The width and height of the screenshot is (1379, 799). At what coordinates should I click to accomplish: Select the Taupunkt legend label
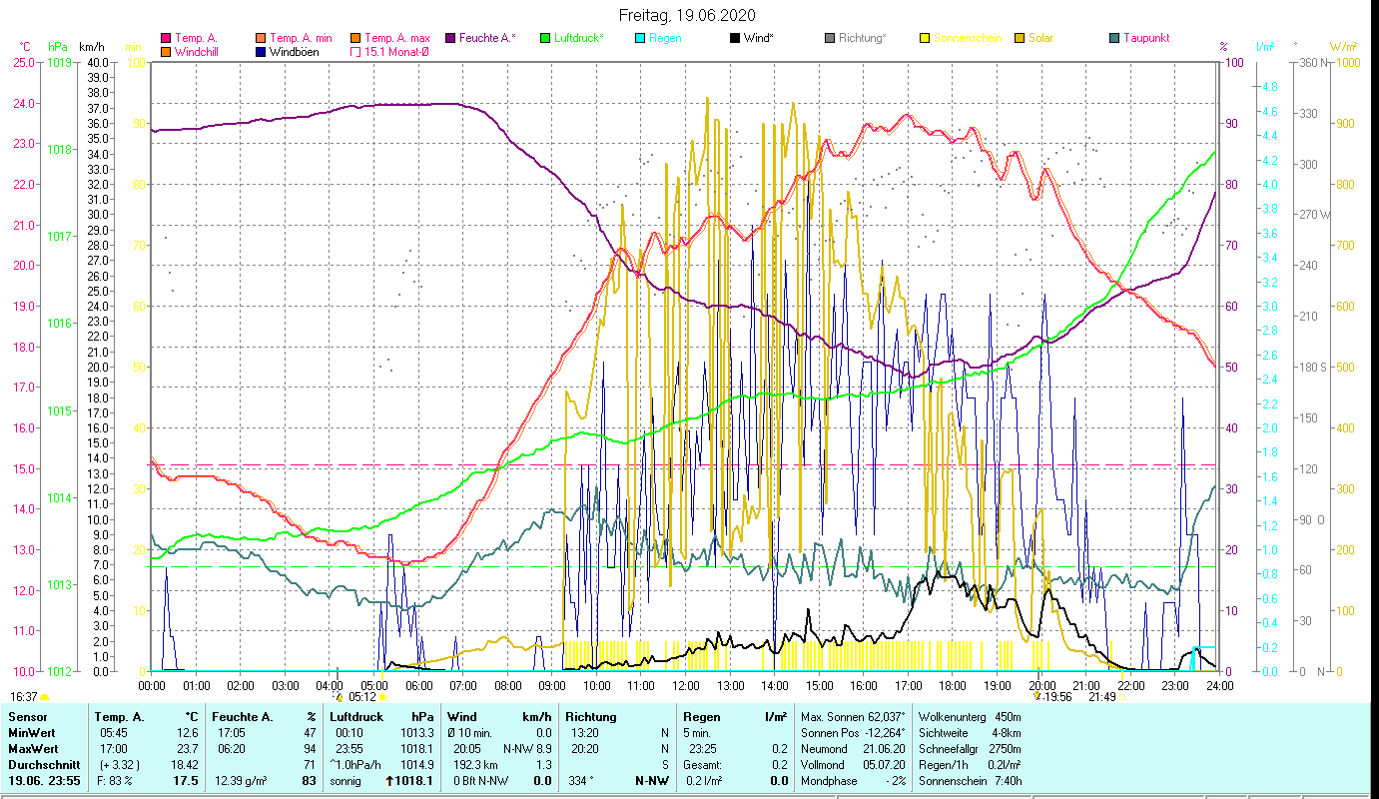[1146, 38]
